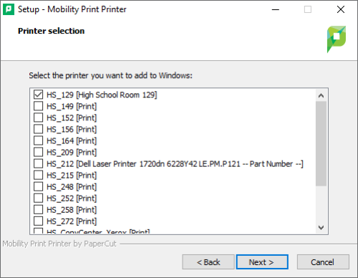Check the HS_252 [Print] option

pos(38,198)
